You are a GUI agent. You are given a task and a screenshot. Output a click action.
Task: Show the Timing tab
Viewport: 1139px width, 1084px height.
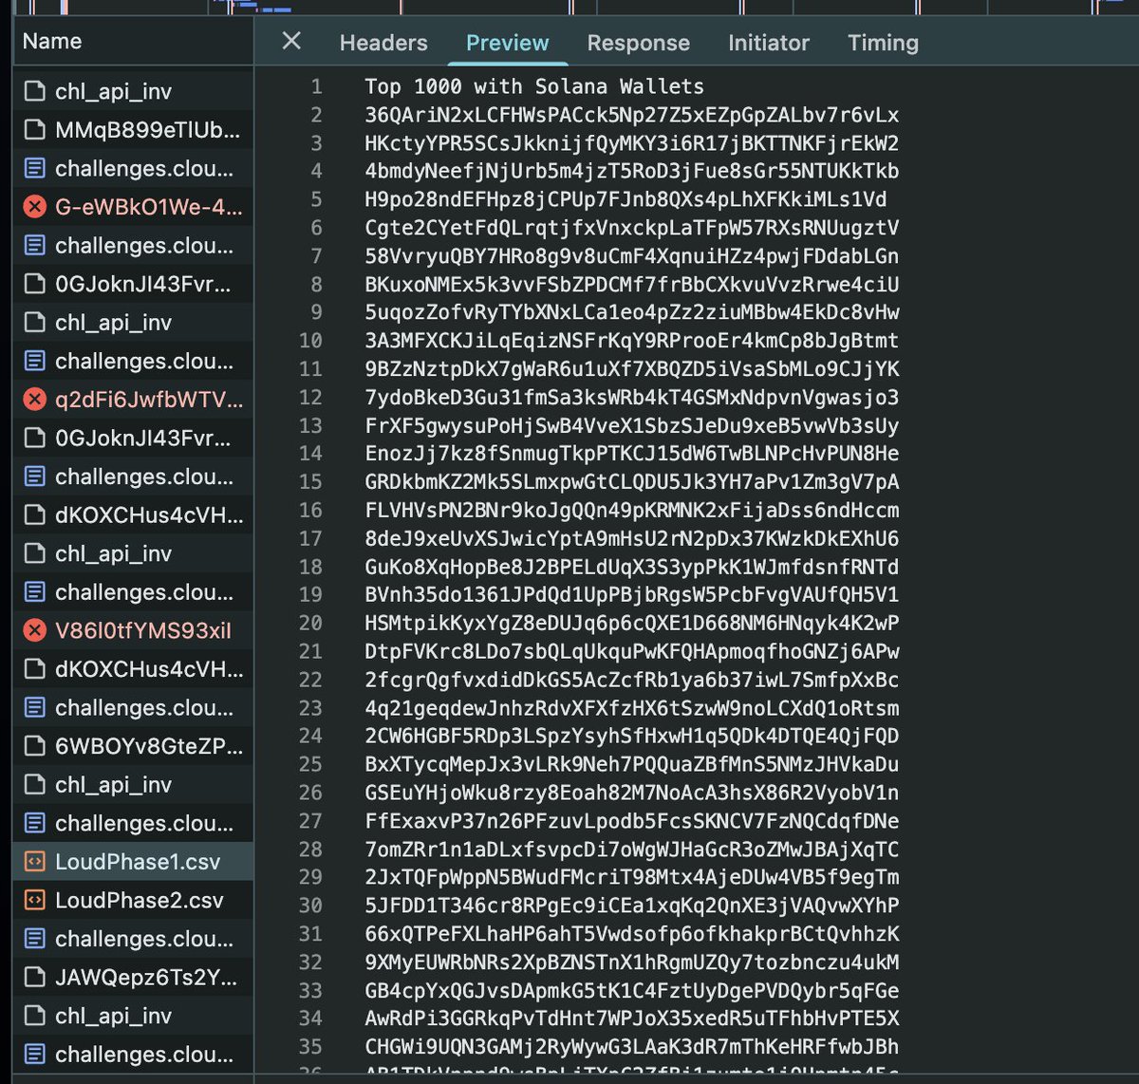883,43
